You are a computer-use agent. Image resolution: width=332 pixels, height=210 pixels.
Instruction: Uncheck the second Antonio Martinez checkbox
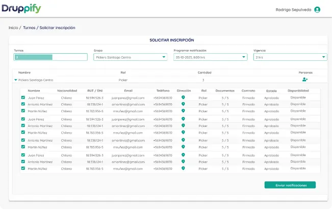click(23, 126)
